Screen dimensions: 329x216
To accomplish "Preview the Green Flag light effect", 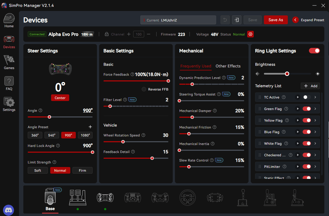I will pos(297,109).
